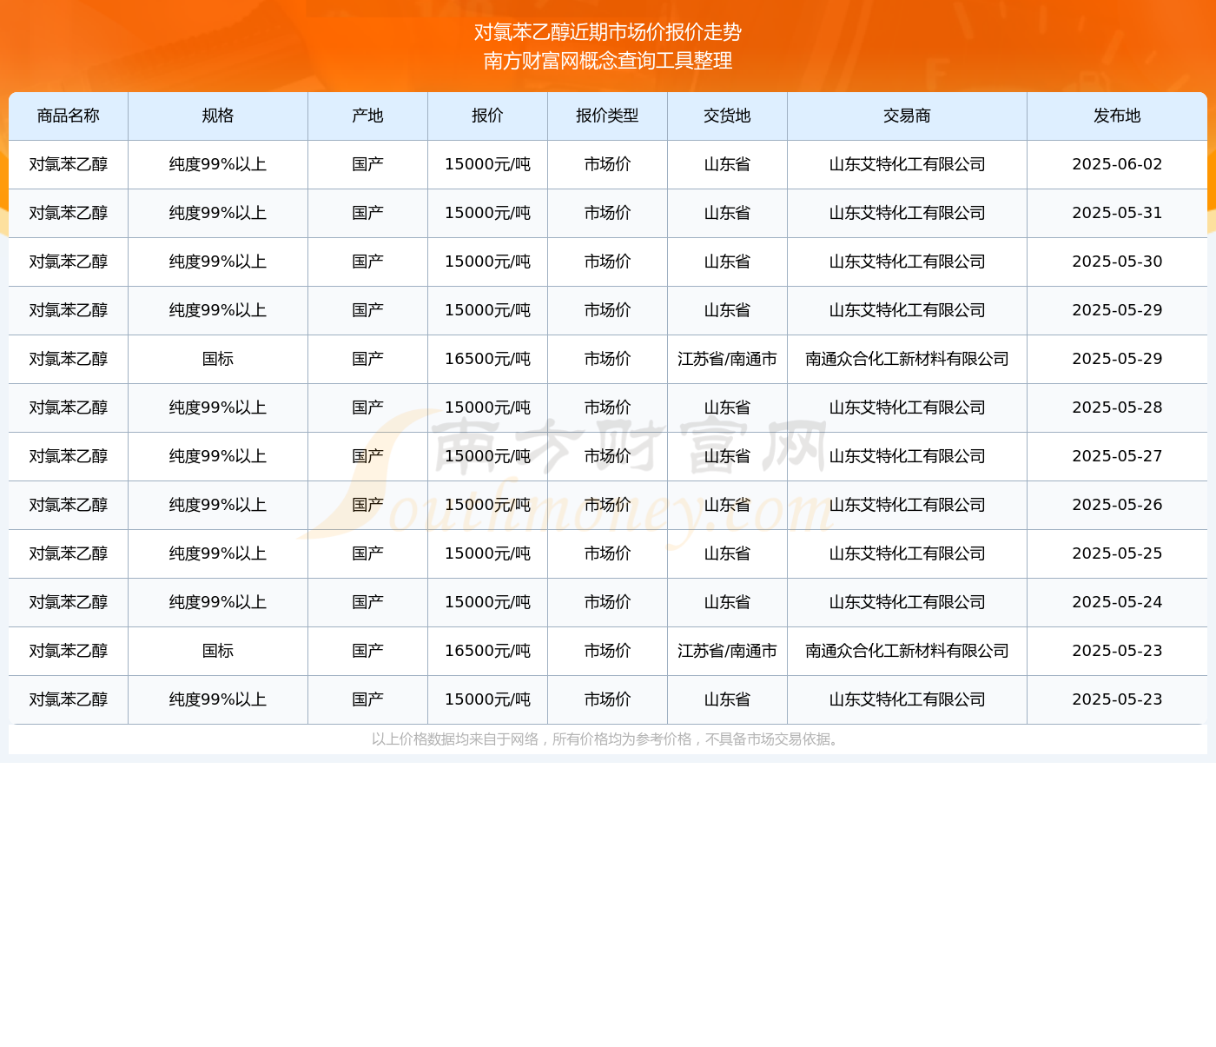Click 山东艾特化工有限公司 in the 2025-05-26 row
The height and width of the screenshot is (1047, 1216).
tap(908, 505)
